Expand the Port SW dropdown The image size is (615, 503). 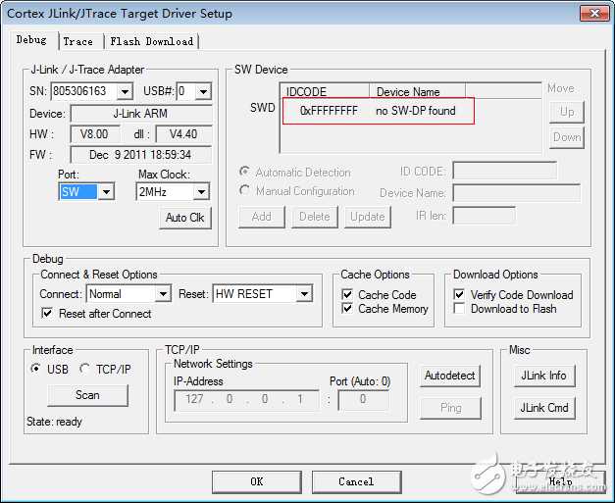coord(106,192)
